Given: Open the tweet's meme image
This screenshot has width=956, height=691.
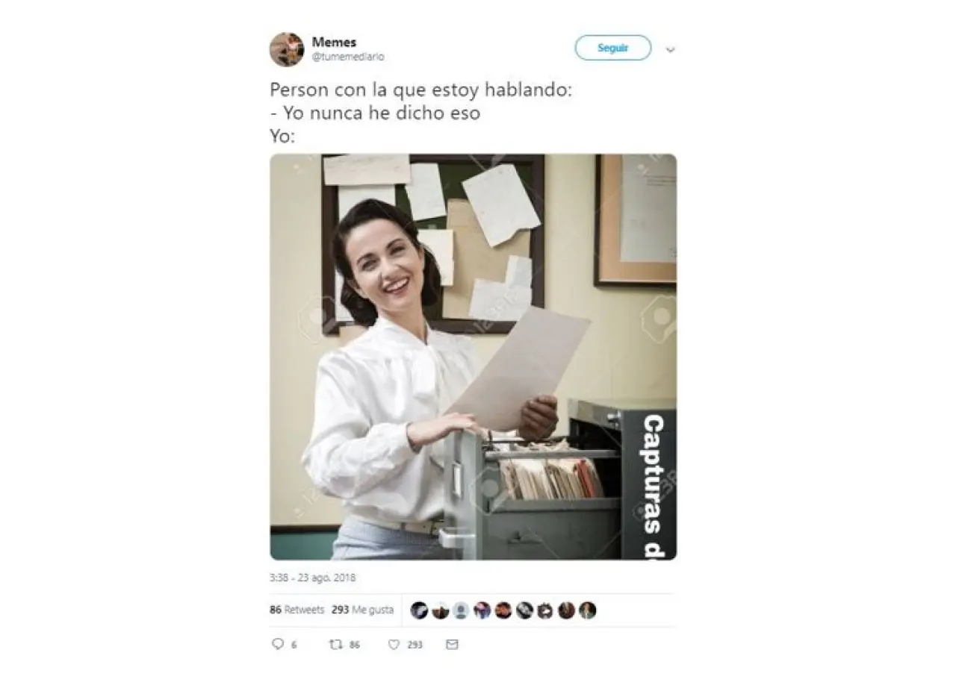Looking at the screenshot, I should point(473,357).
